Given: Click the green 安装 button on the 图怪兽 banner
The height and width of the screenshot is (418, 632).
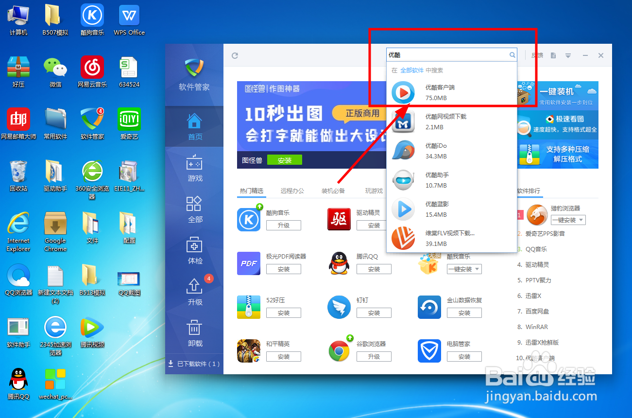Looking at the screenshot, I should coord(284,160).
